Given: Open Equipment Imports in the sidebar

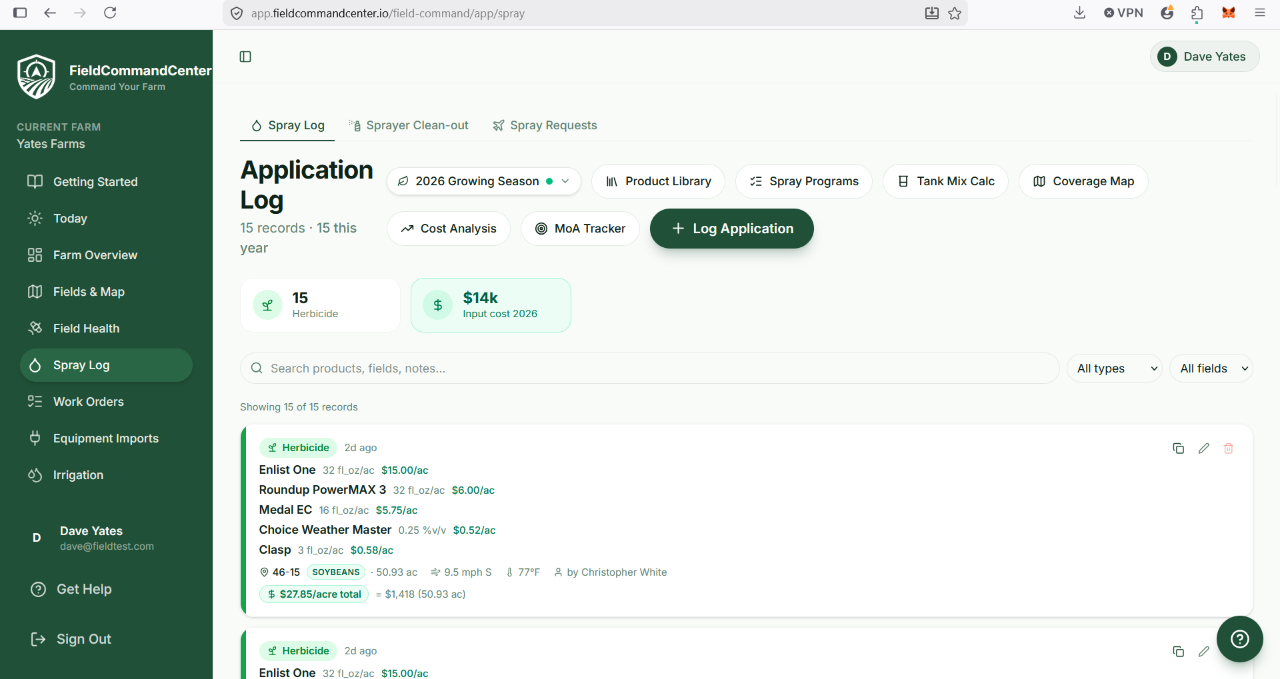Looking at the screenshot, I should click(x=106, y=438).
